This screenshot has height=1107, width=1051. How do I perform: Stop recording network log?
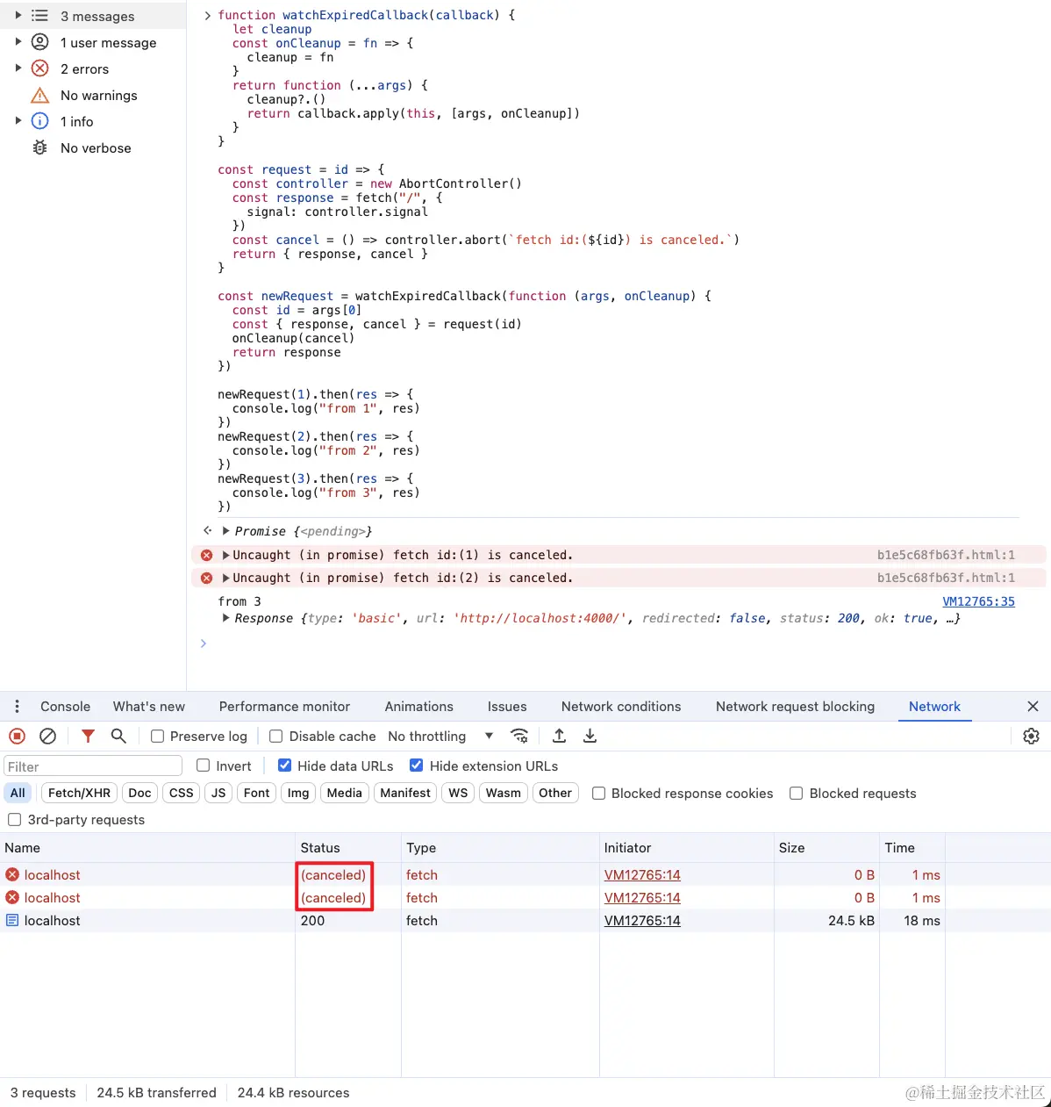(17, 736)
